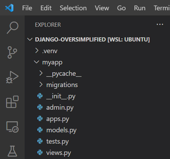This screenshot has height=159, width=170.
Task: Select the migrations folder name
Action: tap(62, 85)
